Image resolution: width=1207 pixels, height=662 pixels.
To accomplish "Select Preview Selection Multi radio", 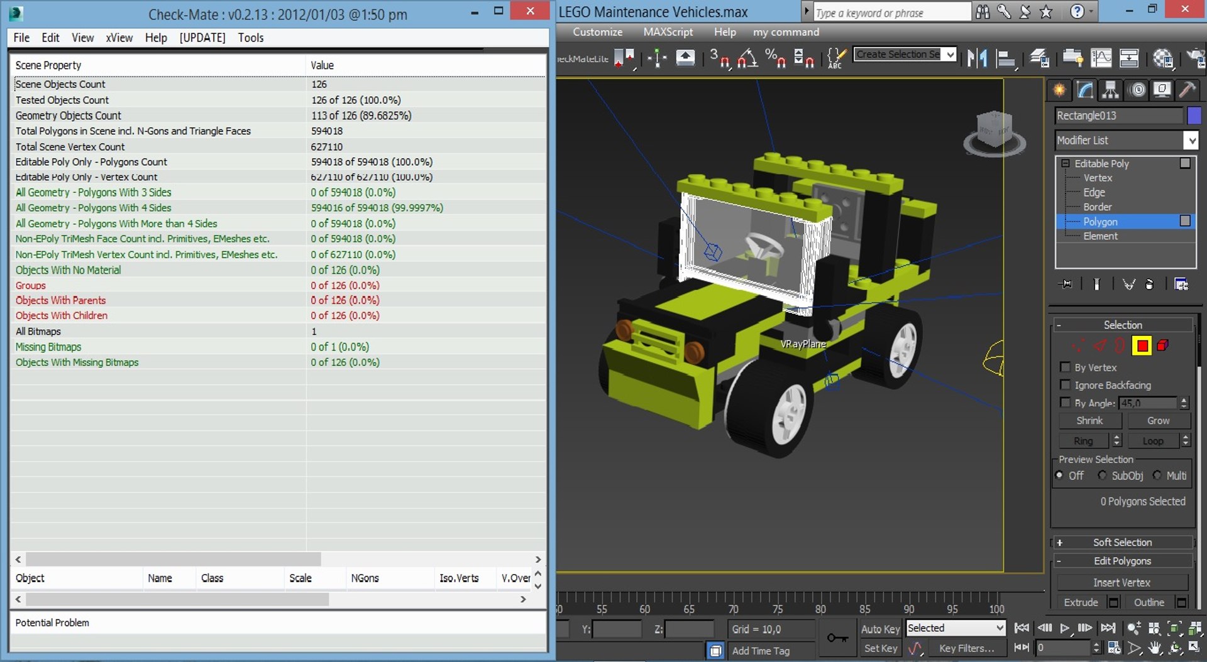I will coord(1157,475).
